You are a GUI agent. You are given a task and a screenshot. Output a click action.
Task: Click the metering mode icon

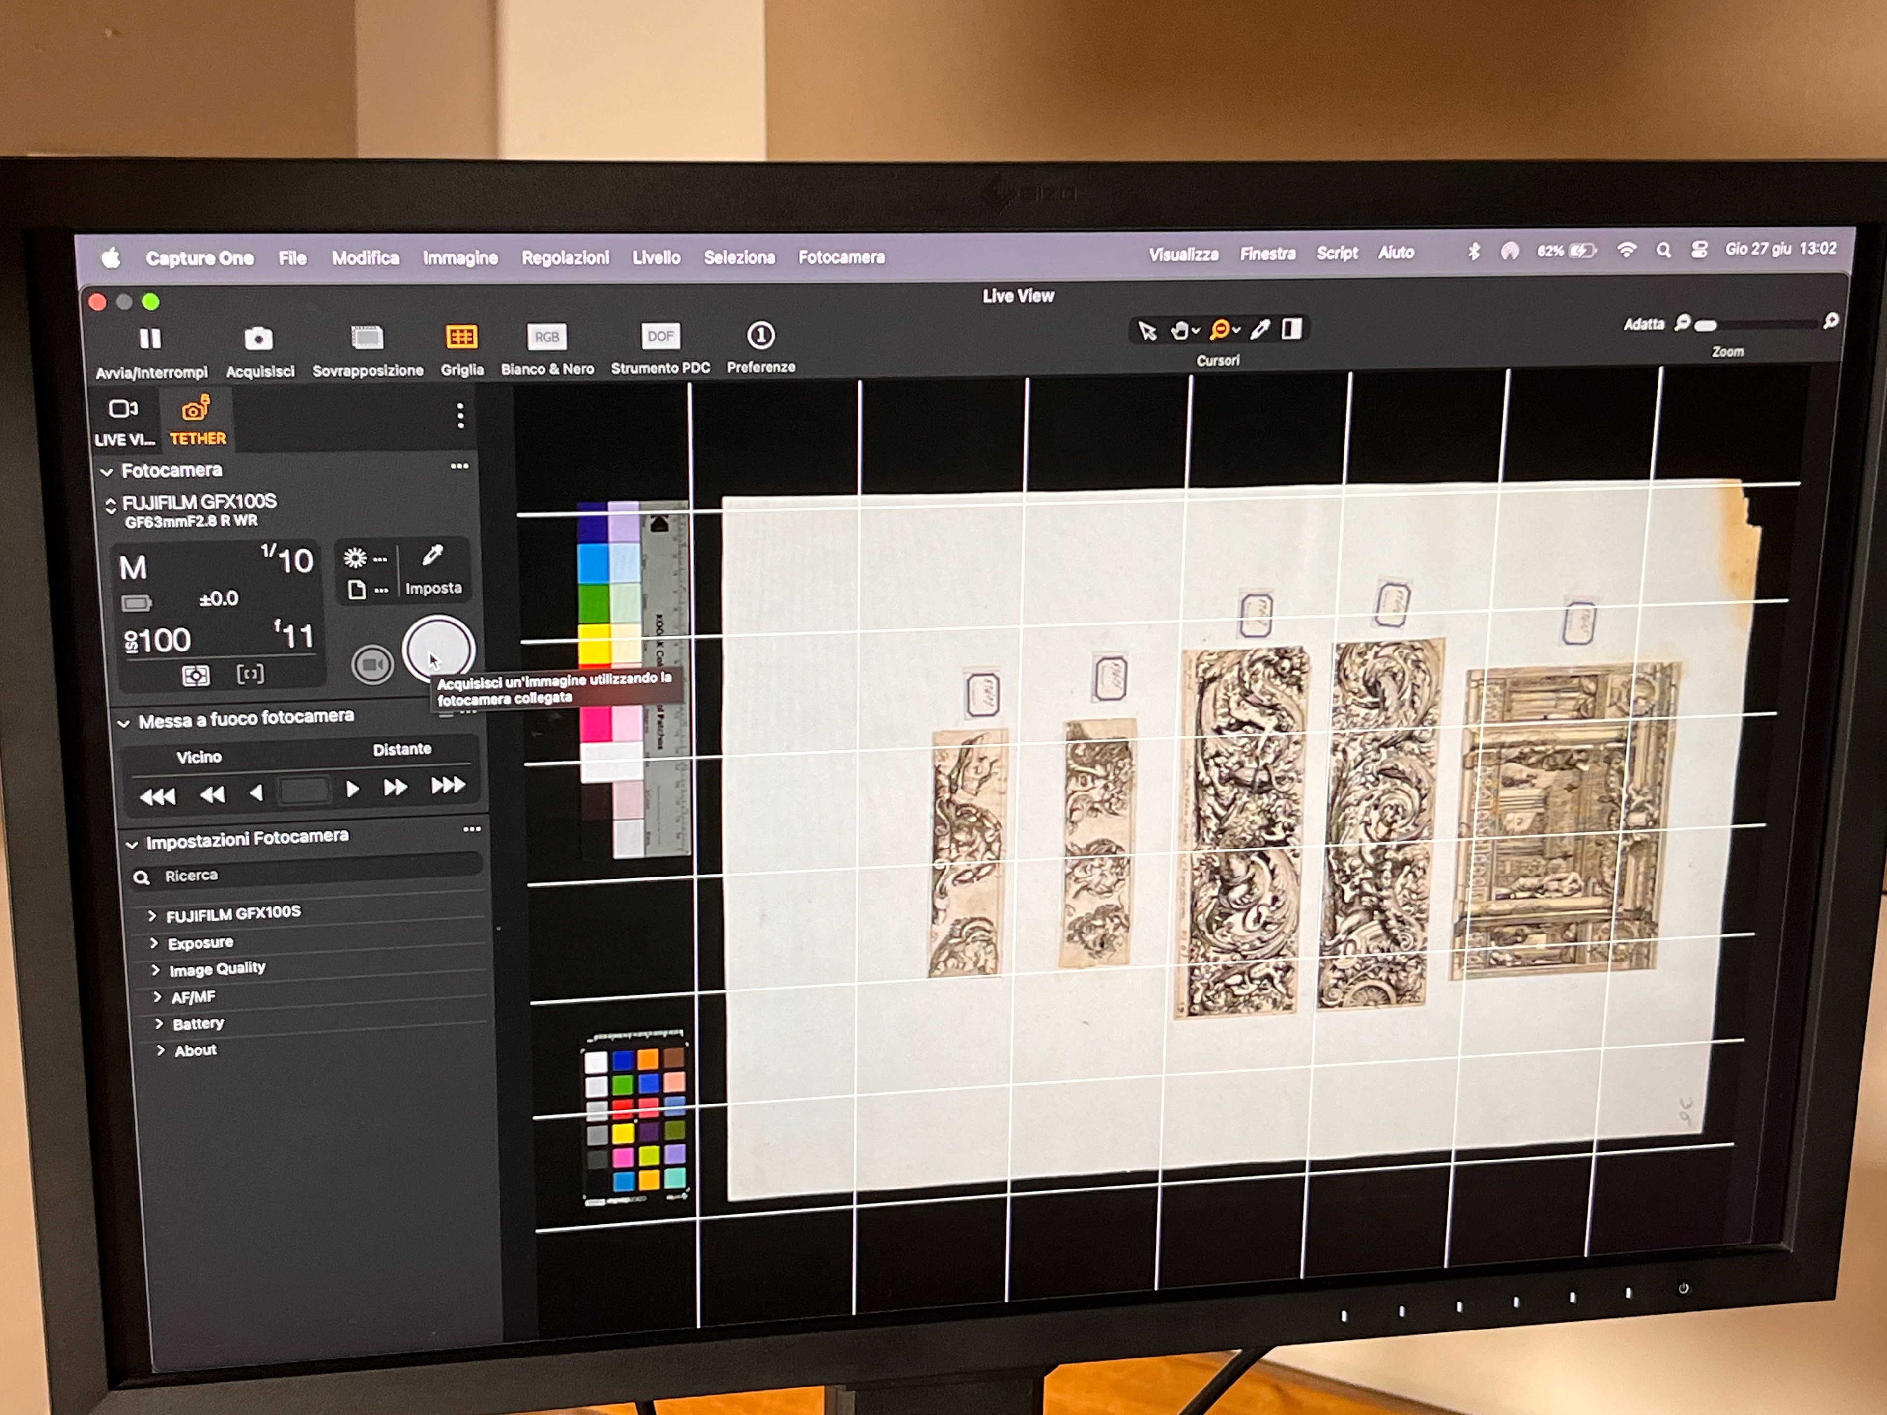196,677
